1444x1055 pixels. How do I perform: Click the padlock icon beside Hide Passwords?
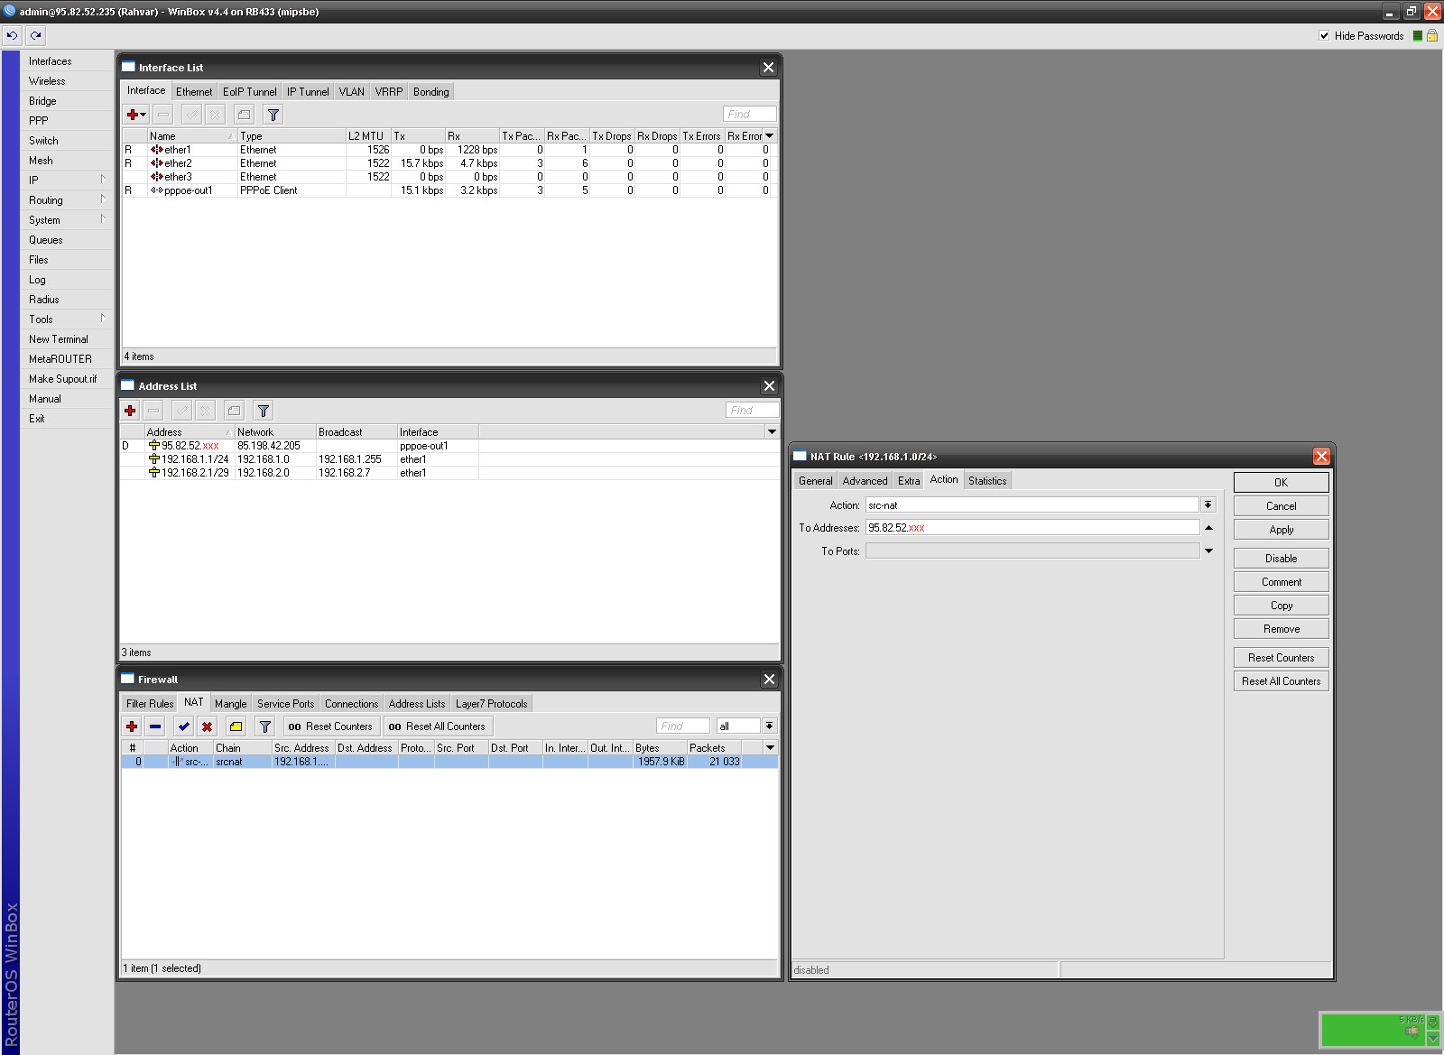pos(1431,36)
